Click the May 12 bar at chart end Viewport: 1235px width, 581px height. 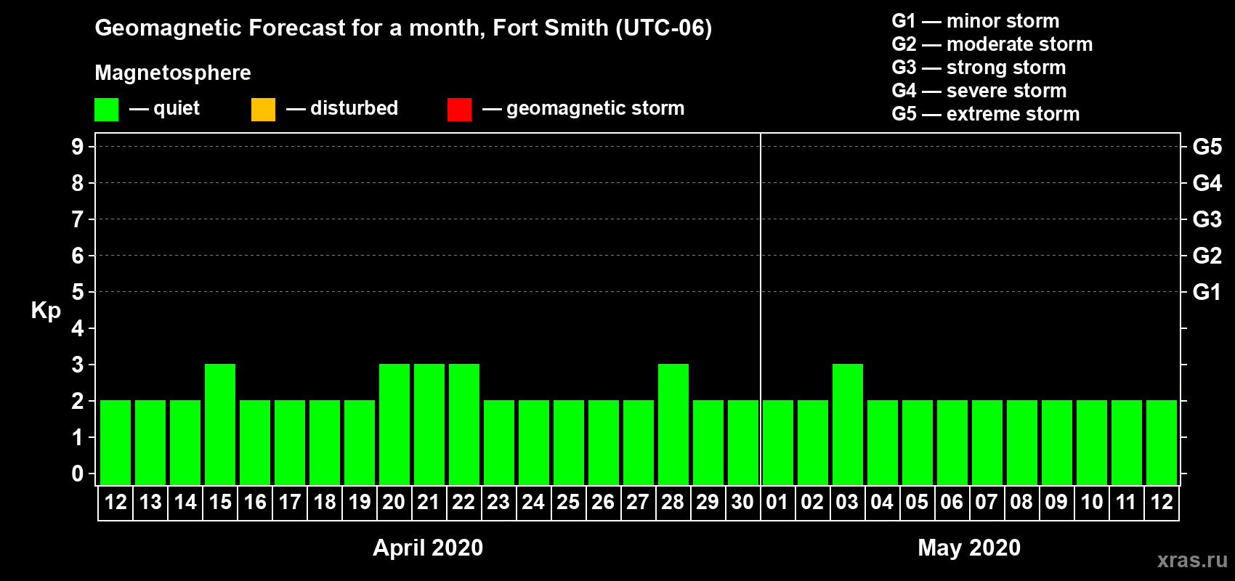[1162, 442]
